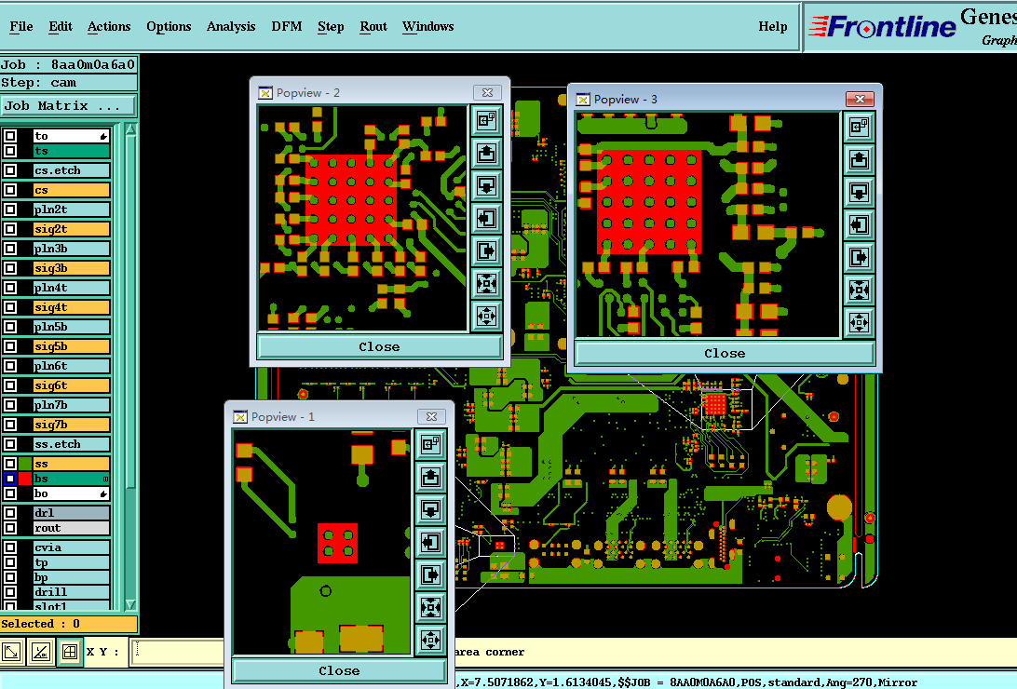Click the marker at right of 'to' layer
Viewport: 1017px width, 689px height.
coord(103,136)
